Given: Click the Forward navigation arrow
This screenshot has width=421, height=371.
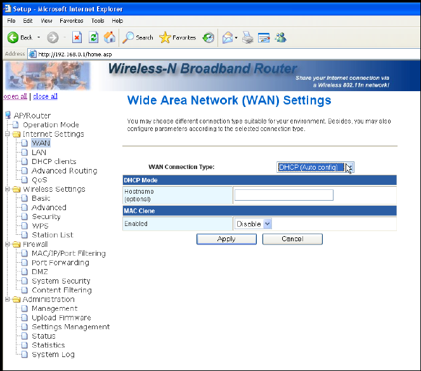Looking at the screenshot, I should point(53,37).
